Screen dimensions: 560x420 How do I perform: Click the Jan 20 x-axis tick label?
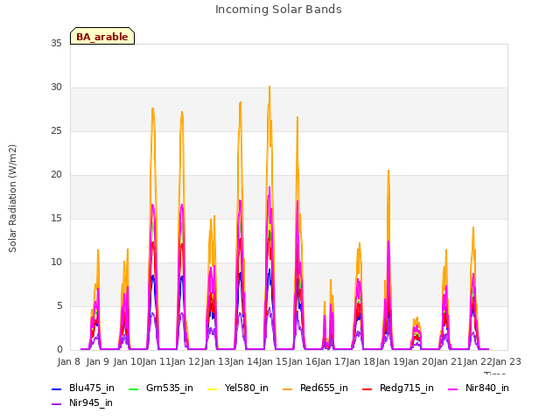pyautogui.click(x=419, y=361)
